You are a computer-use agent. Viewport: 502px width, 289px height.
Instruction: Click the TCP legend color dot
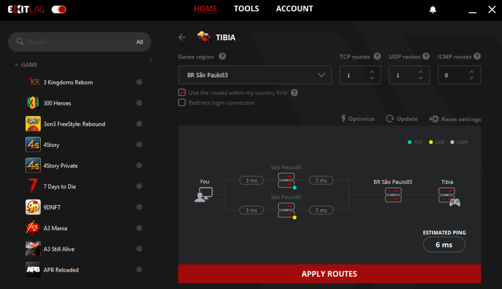pyautogui.click(x=409, y=142)
